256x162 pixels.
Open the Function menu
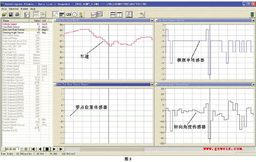pos(14,8)
